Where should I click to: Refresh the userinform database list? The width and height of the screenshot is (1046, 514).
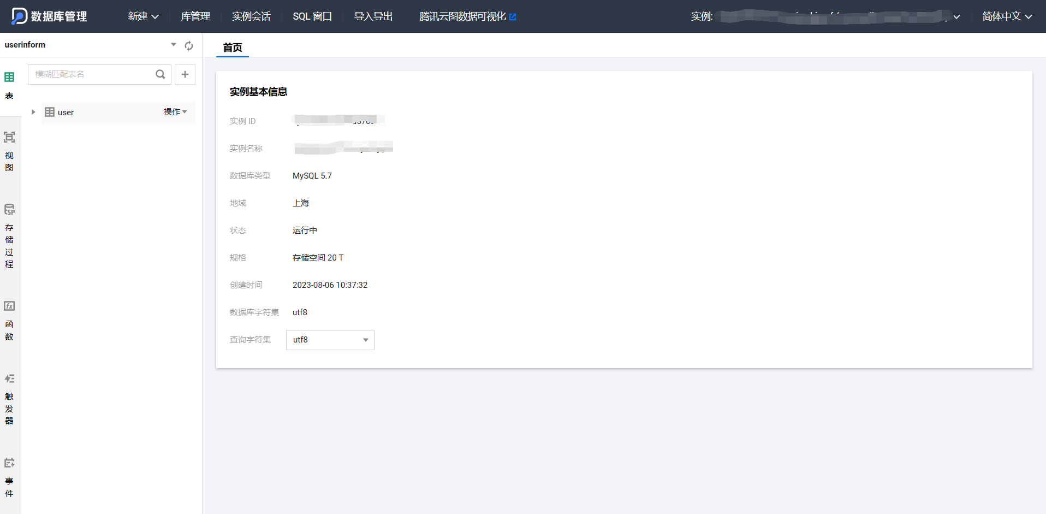pyautogui.click(x=189, y=46)
